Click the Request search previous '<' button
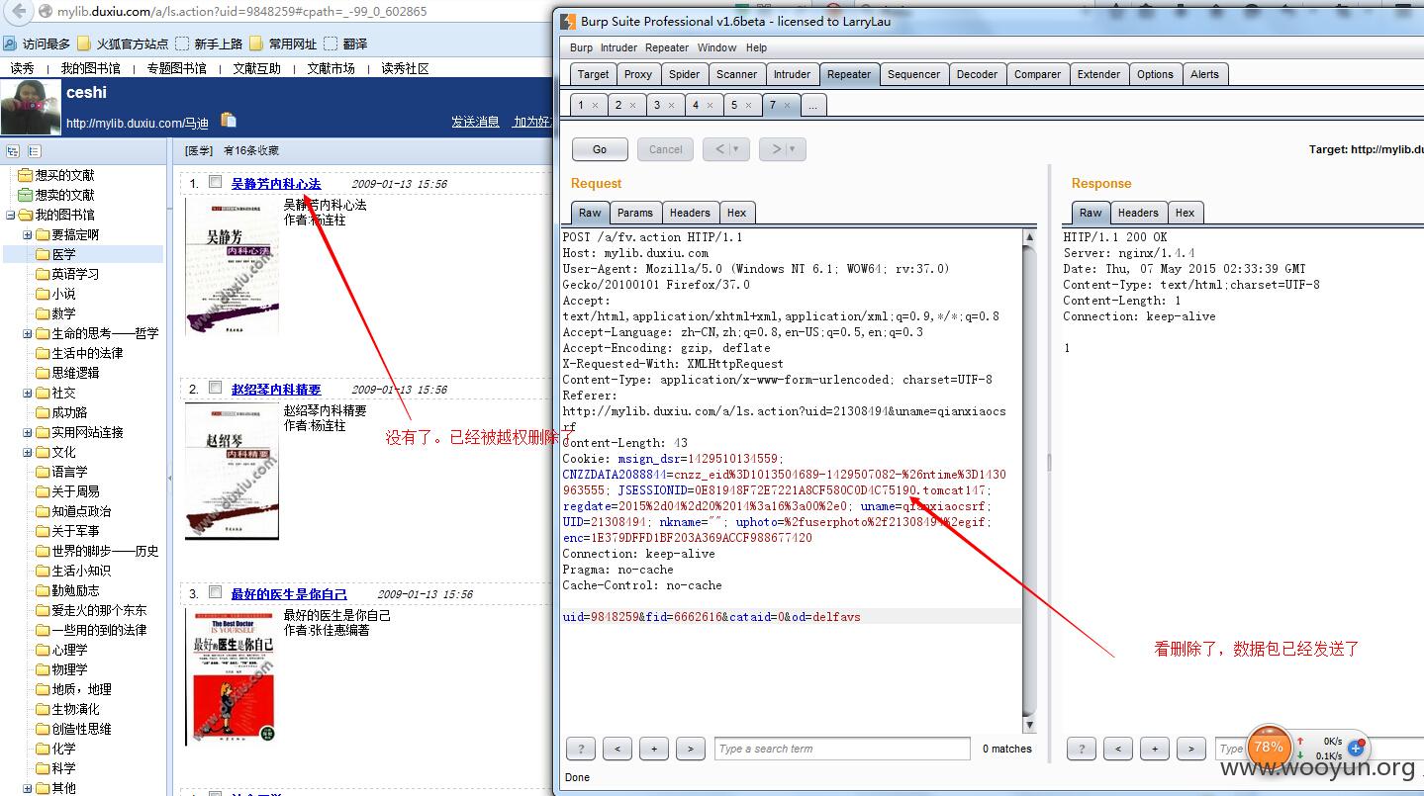The height and width of the screenshot is (796, 1424). pyautogui.click(x=617, y=749)
